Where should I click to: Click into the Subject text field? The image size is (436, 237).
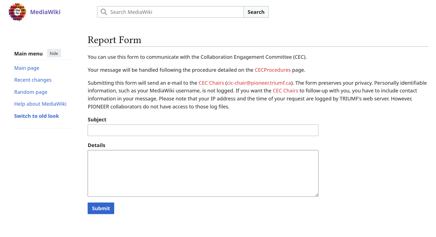(x=203, y=130)
